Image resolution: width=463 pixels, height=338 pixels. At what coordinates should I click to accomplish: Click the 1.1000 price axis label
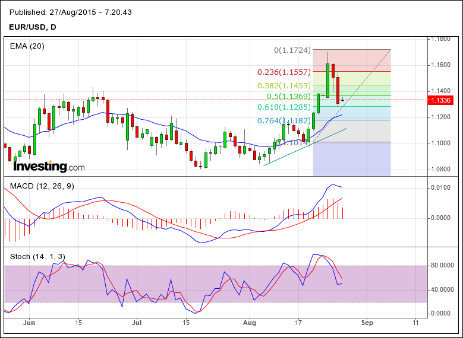point(440,144)
